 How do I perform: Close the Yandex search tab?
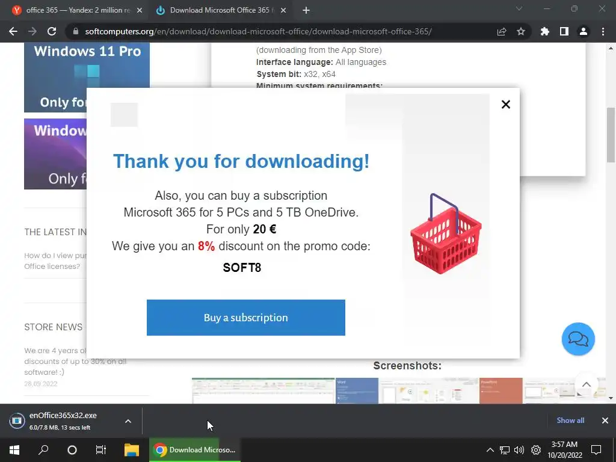click(x=140, y=11)
